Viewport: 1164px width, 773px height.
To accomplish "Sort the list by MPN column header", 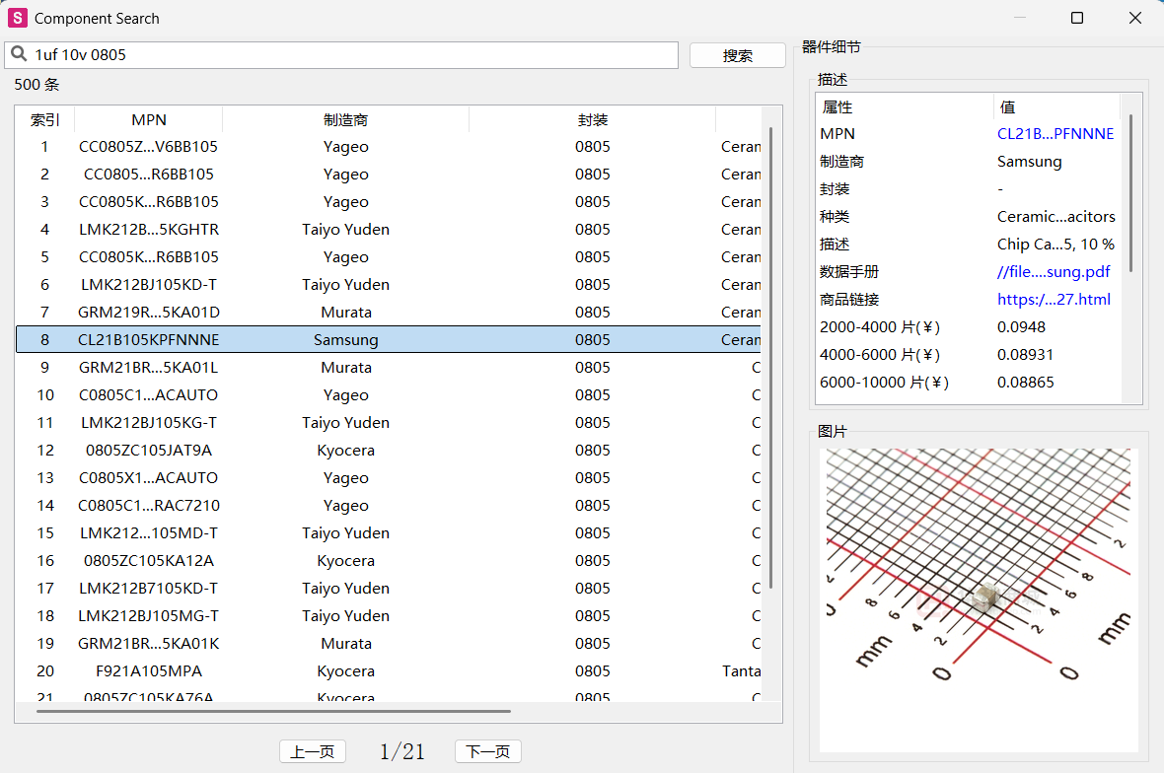I will pos(149,120).
